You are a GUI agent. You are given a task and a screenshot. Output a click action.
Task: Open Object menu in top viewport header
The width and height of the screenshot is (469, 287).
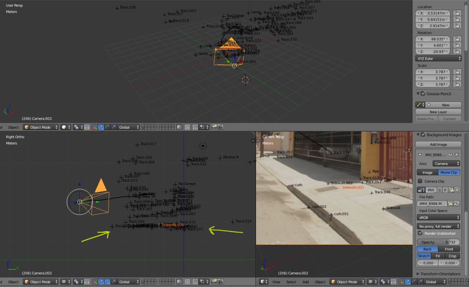pos(14,128)
